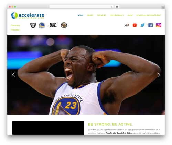This screenshot has height=145, width=172.
Task: Open the Yelp page icon
Action: (127, 25)
